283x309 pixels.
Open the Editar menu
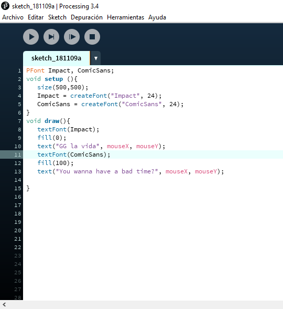36,17
